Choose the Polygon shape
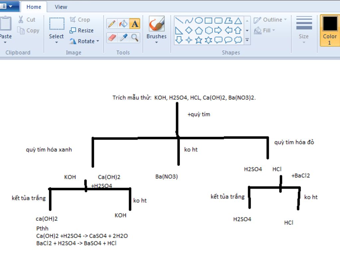 (228, 20)
